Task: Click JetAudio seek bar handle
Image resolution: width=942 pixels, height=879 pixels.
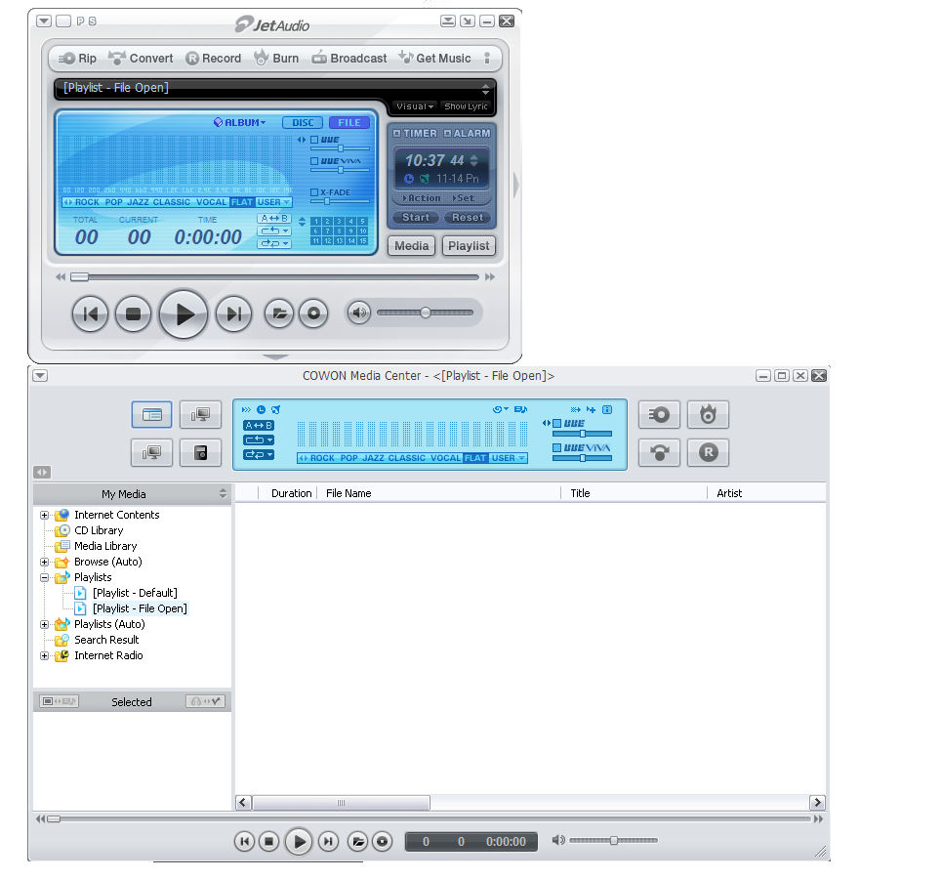Action: 79,277
